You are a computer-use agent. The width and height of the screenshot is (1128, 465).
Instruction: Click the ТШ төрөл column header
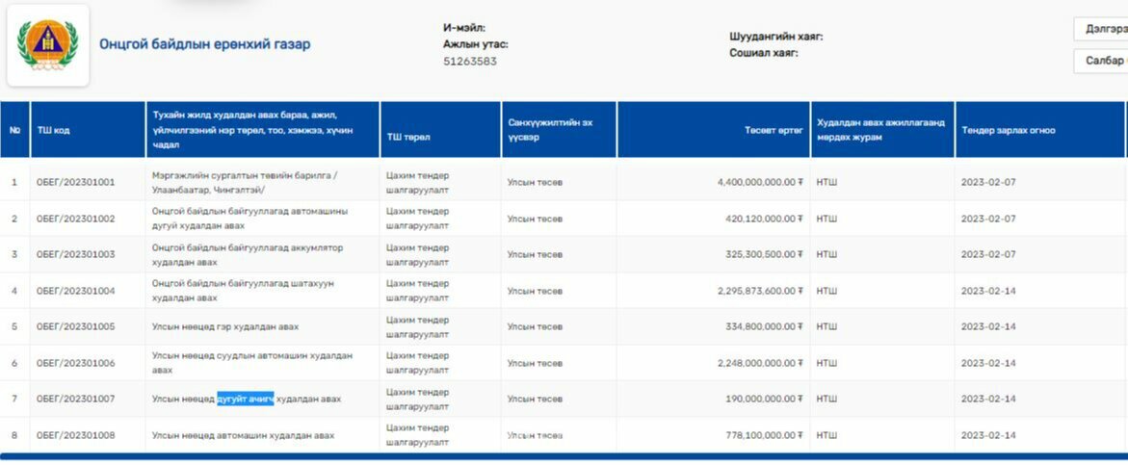[x=408, y=137]
